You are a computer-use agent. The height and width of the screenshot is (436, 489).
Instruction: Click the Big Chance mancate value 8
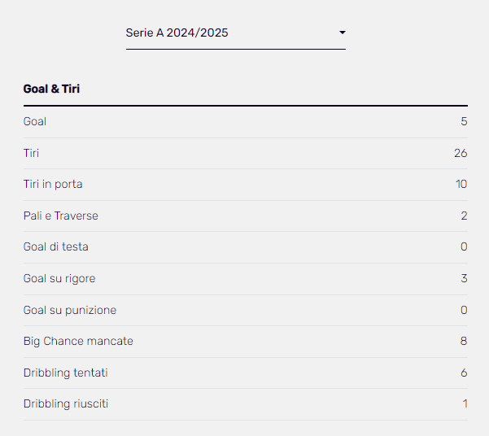click(464, 341)
